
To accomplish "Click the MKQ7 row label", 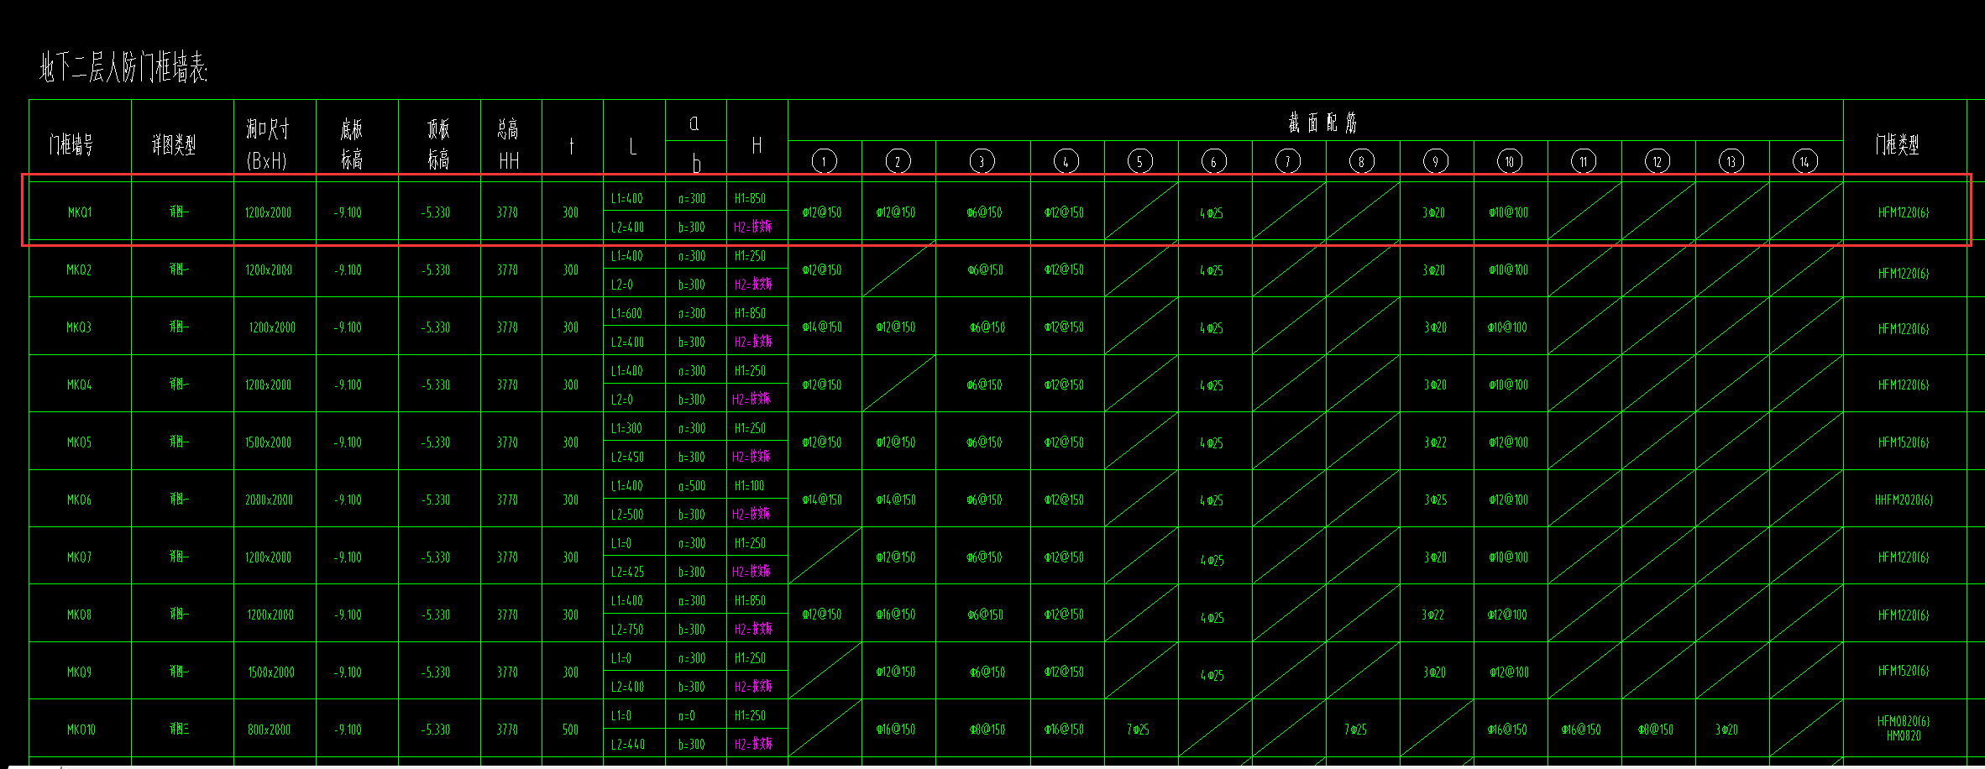I will 79,557.
